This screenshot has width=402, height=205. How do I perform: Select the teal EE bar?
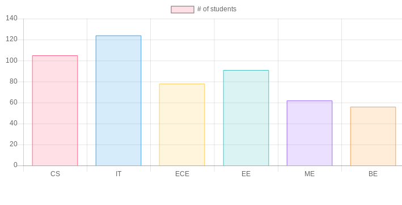click(x=246, y=118)
